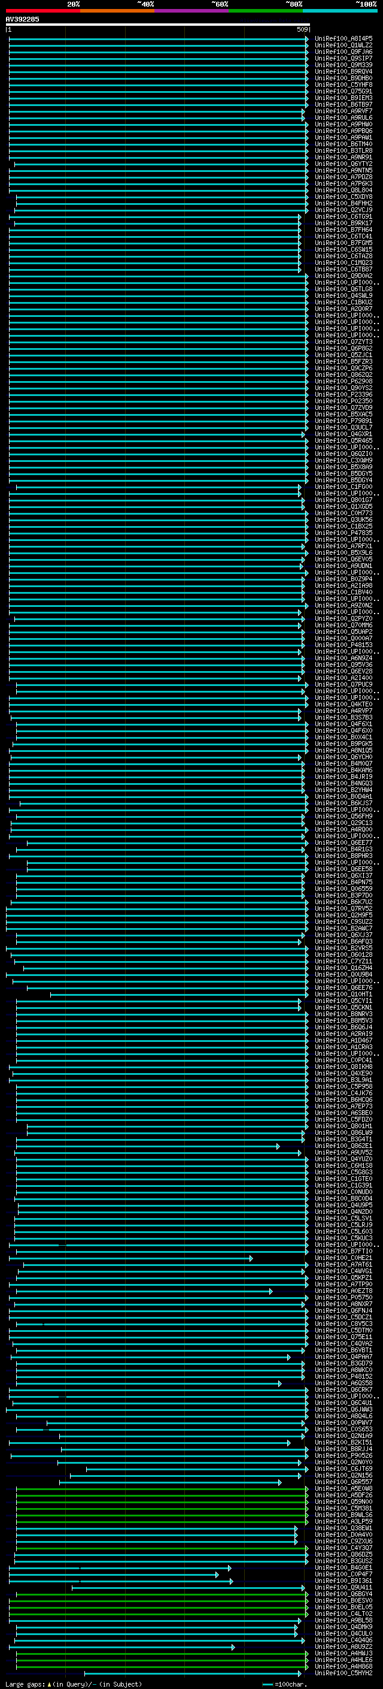This screenshot has width=383, height=1689.
Task: Click label UniRef100_Q8L804
Action: click(x=344, y=190)
